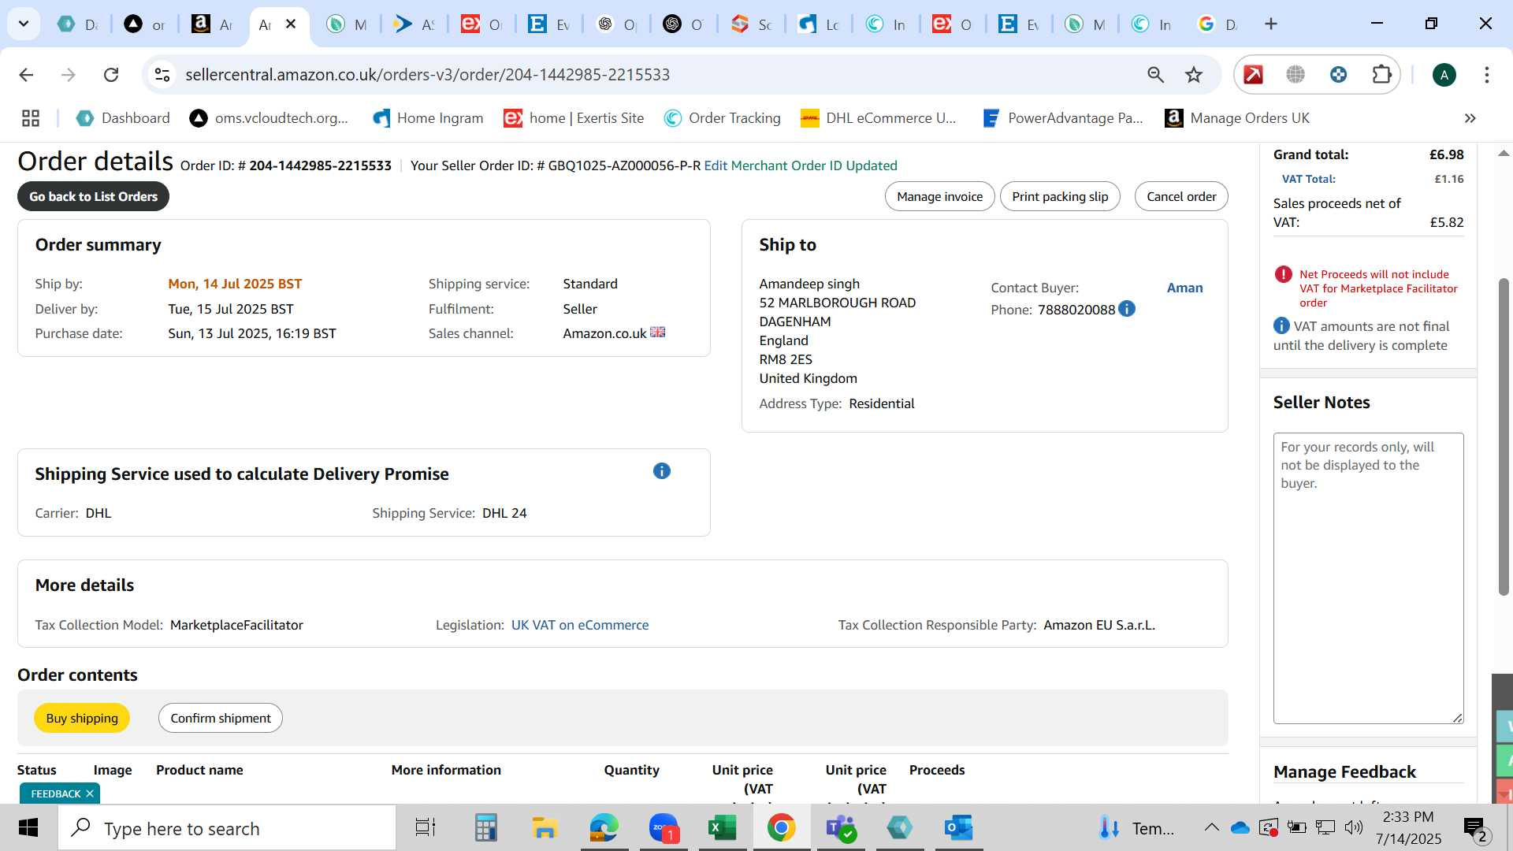
Task: Open the tab search dropdown arrow
Action: click(24, 24)
